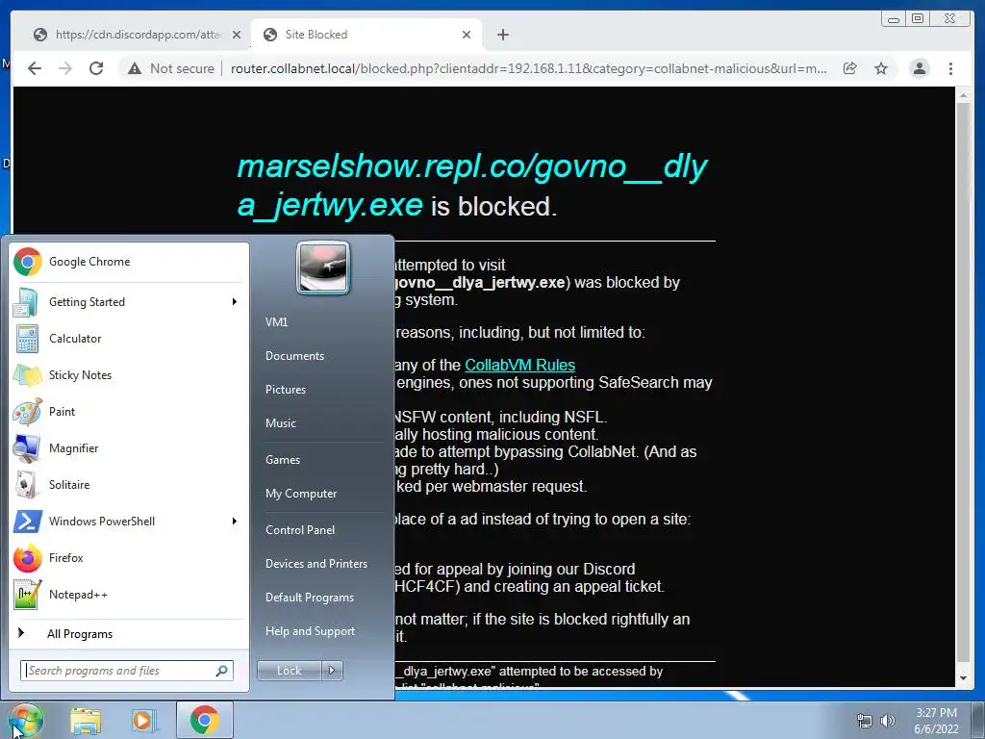Open Documents from Start menu

point(294,356)
